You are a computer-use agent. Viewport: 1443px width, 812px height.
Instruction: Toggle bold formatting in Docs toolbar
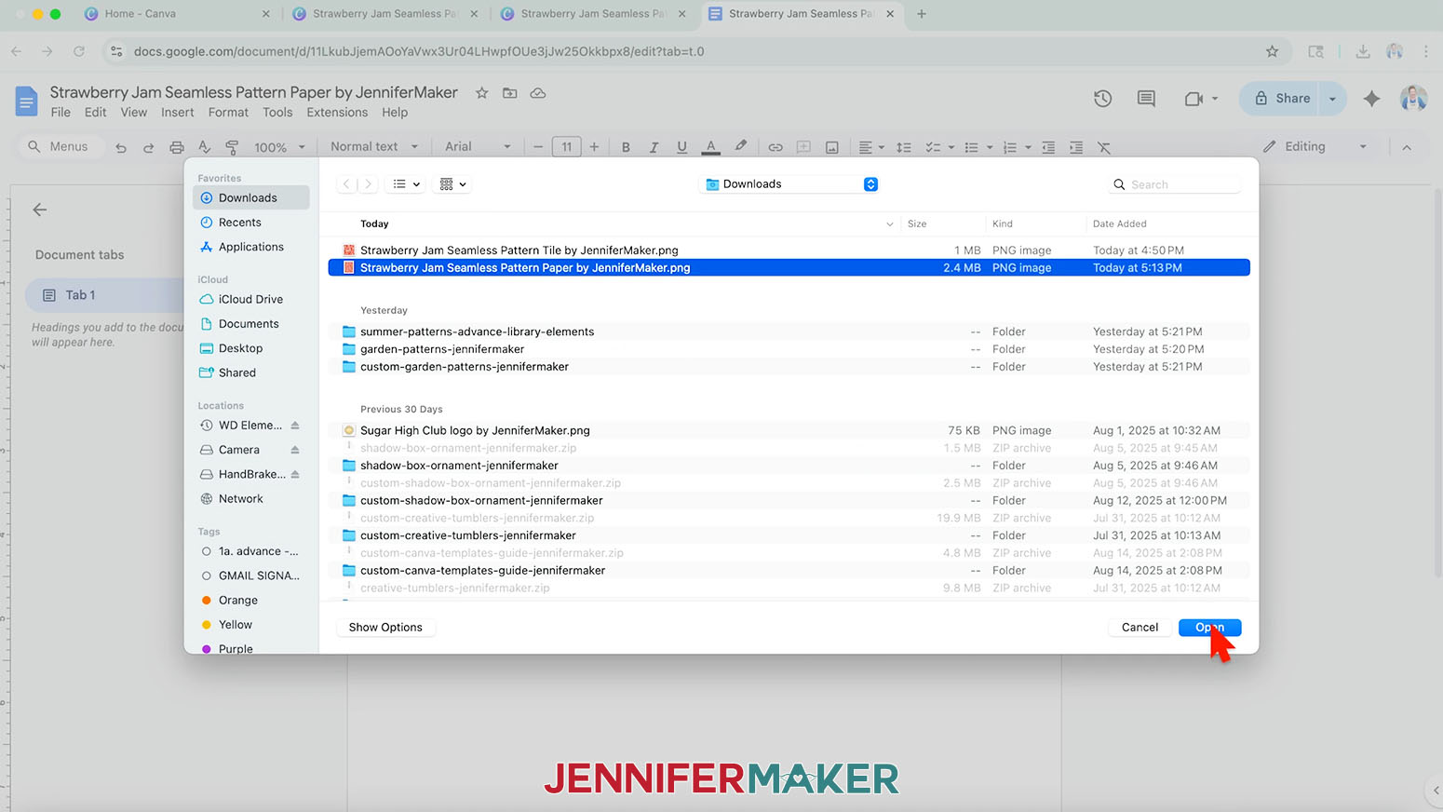click(x=626, y=147)
